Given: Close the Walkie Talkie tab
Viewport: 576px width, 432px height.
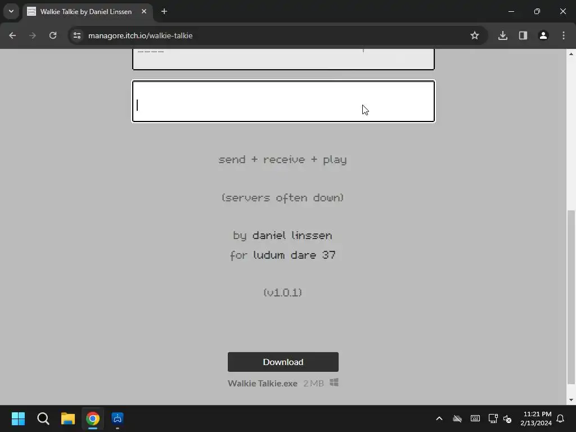Looking at the screenshot, I should pos(144,11).
